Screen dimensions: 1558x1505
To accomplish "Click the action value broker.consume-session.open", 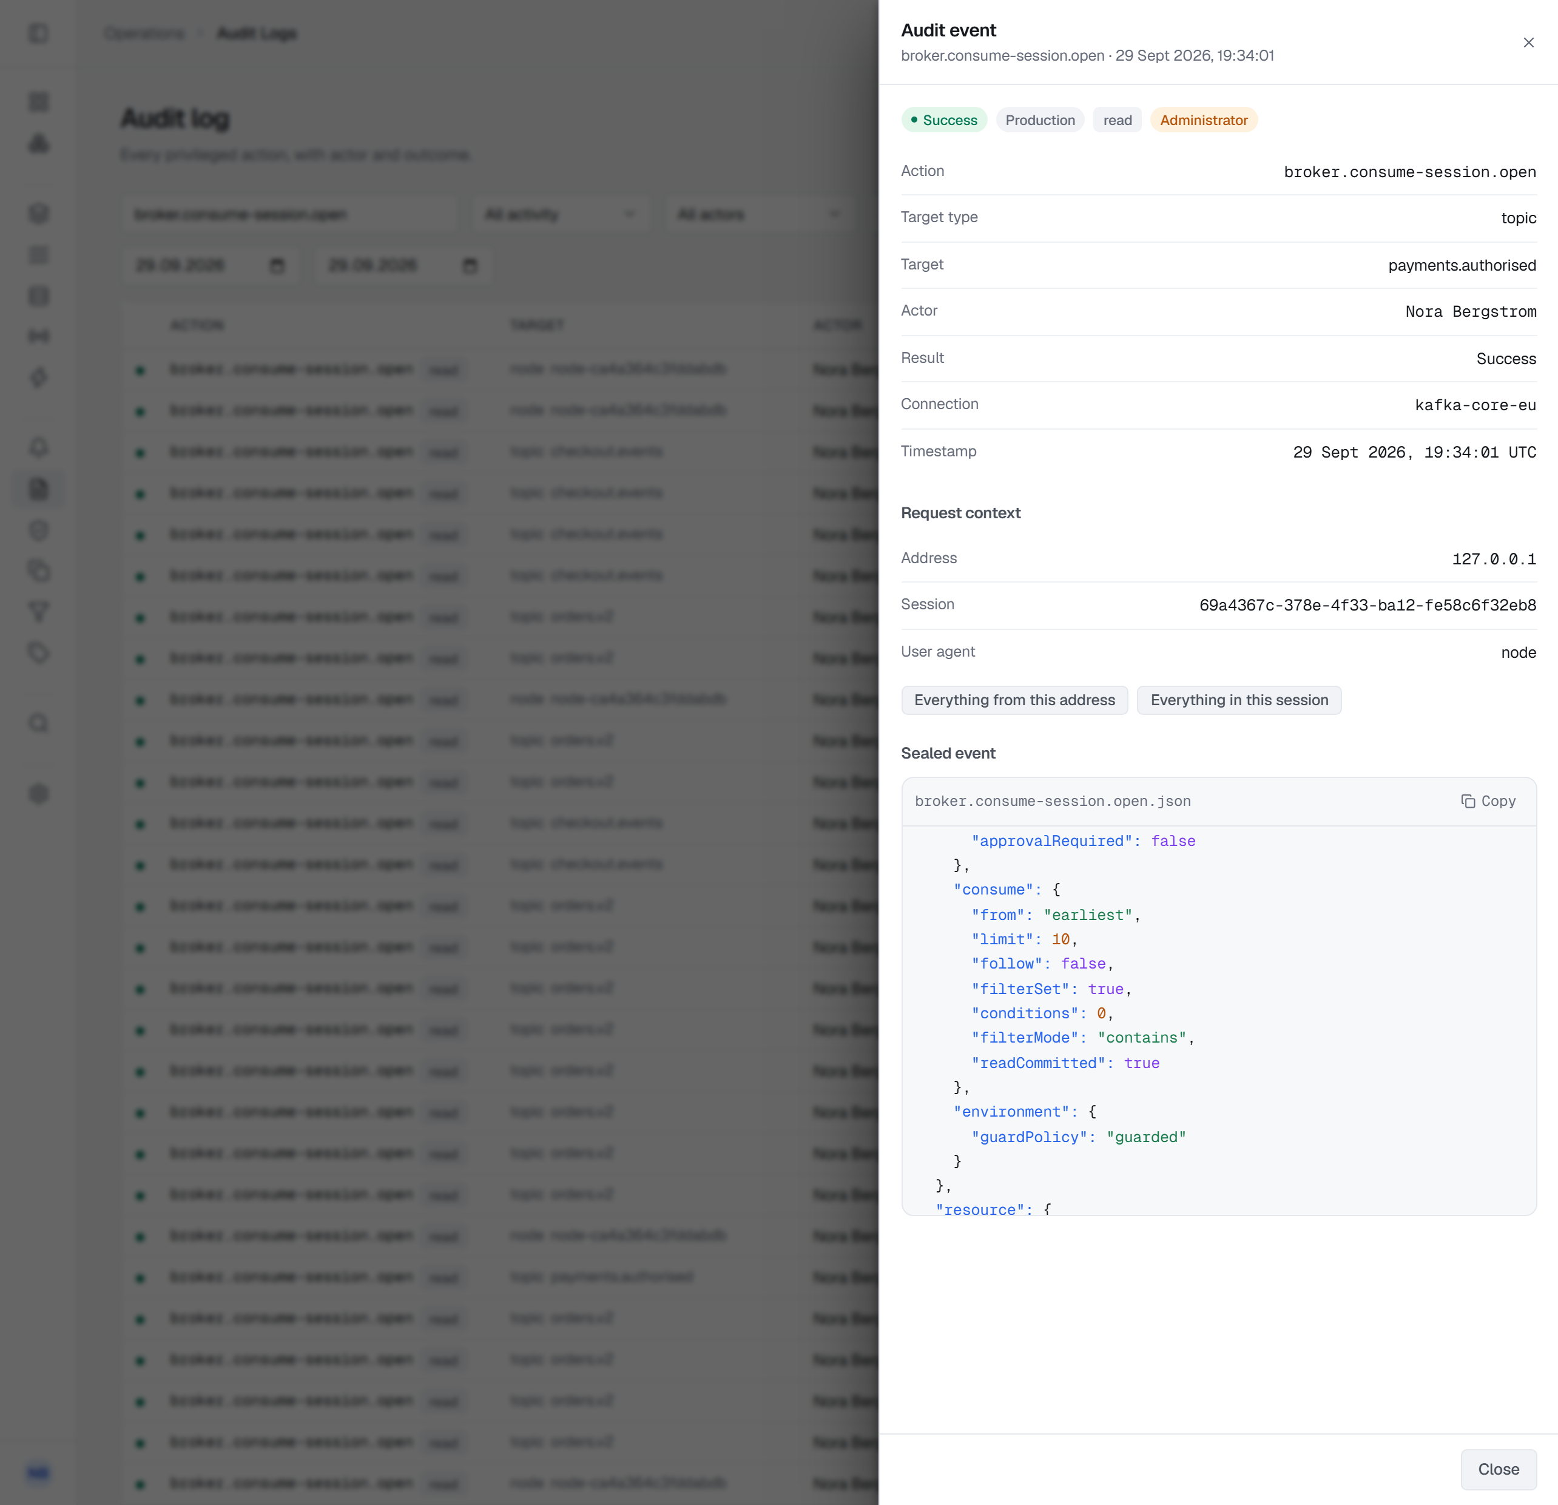I will (x=1409, y=172).
